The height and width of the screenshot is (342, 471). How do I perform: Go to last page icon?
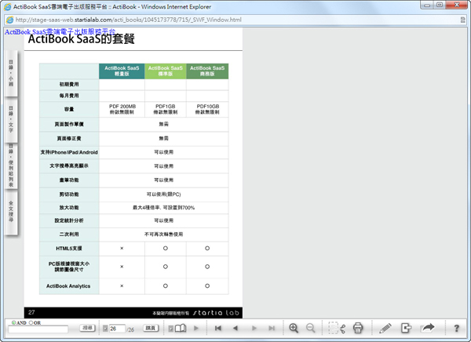click(x=272, y=328)
